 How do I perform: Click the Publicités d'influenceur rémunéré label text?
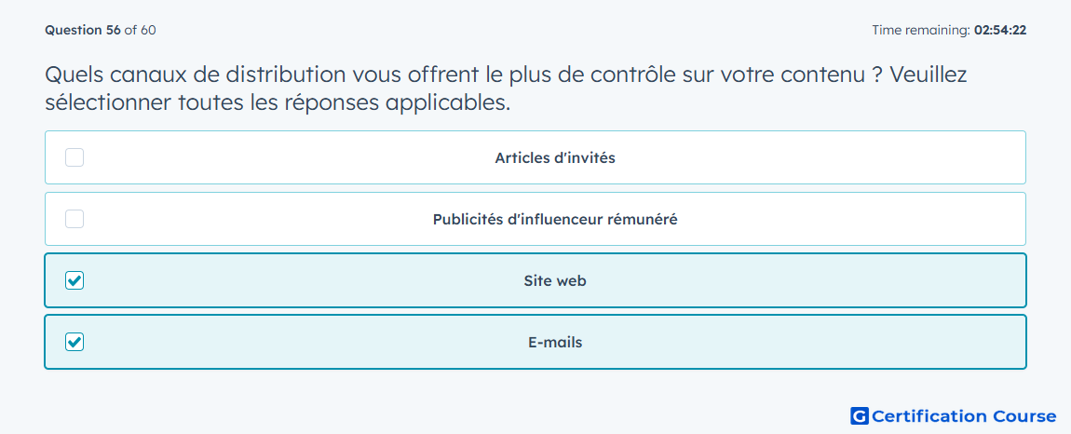(555, 220)
